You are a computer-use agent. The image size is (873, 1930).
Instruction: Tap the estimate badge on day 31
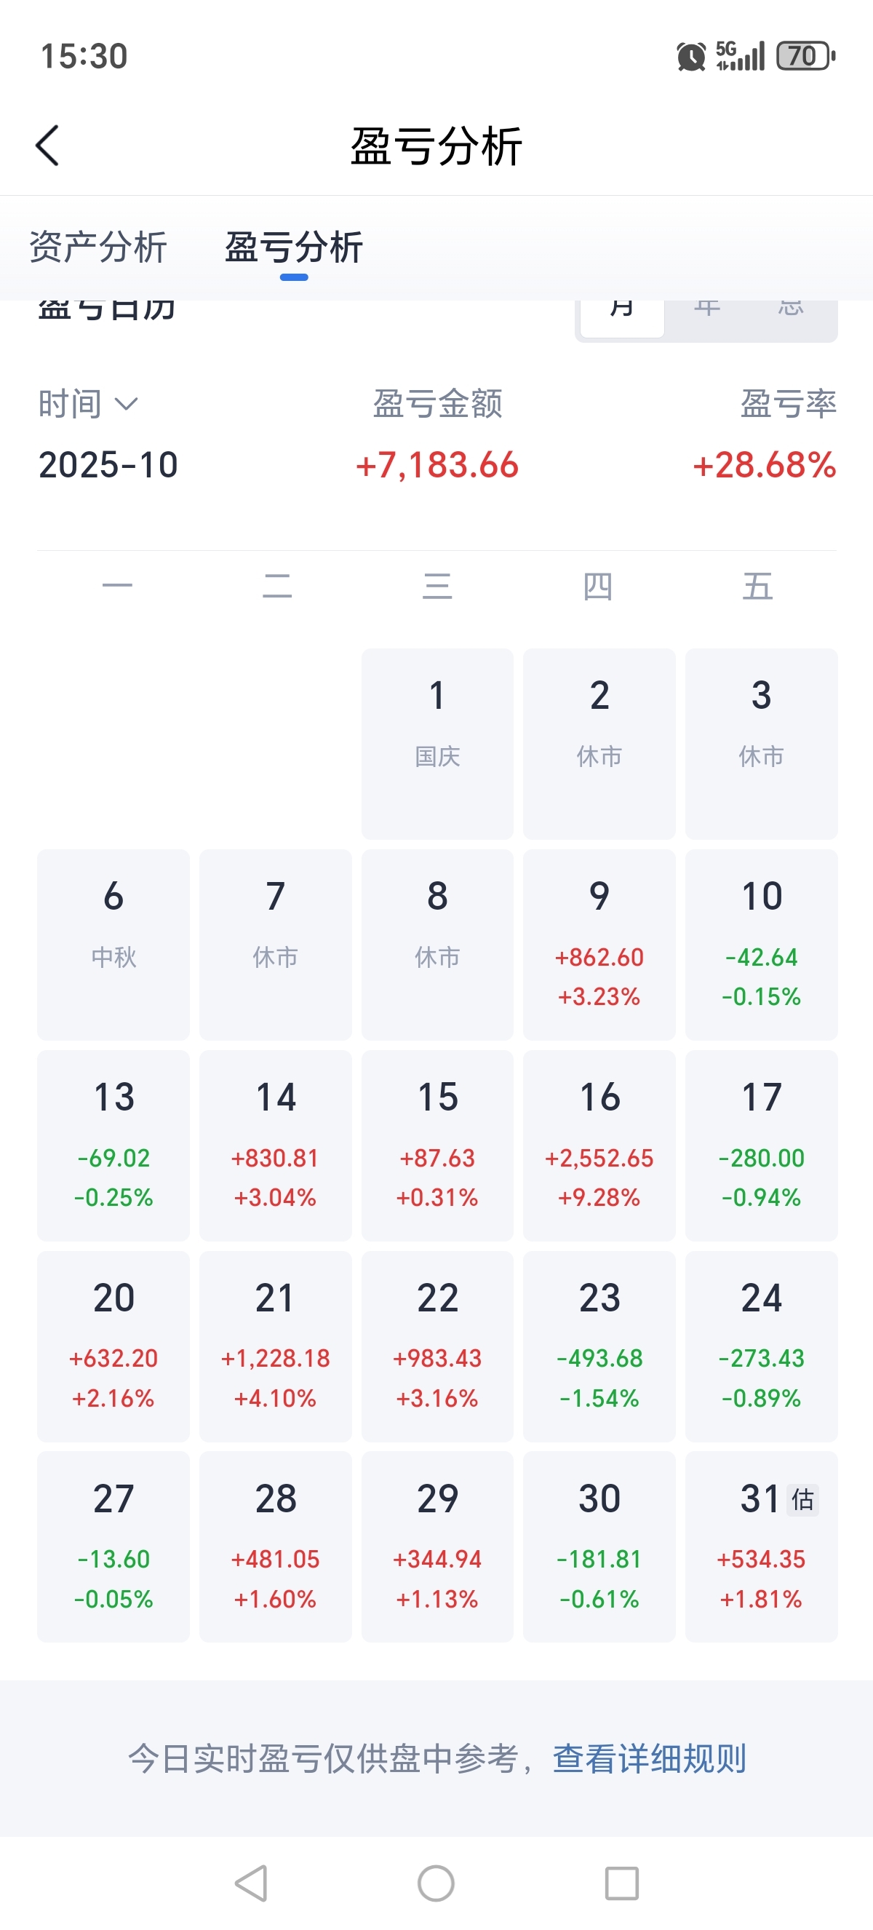point(802,1499)
